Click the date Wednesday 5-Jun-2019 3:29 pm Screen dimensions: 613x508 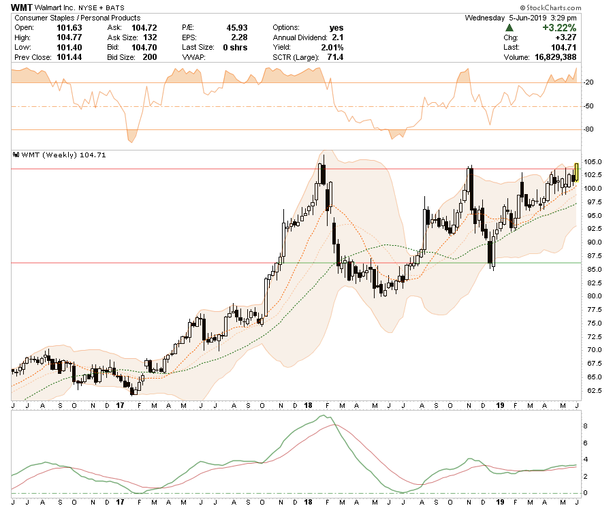[x=521, y=18]
